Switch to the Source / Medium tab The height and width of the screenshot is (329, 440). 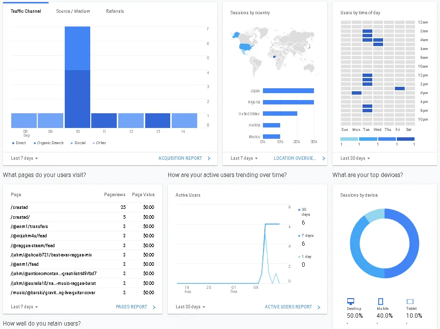click(73, 11)
